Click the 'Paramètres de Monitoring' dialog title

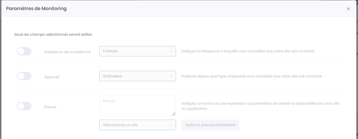tap(36, 8)
